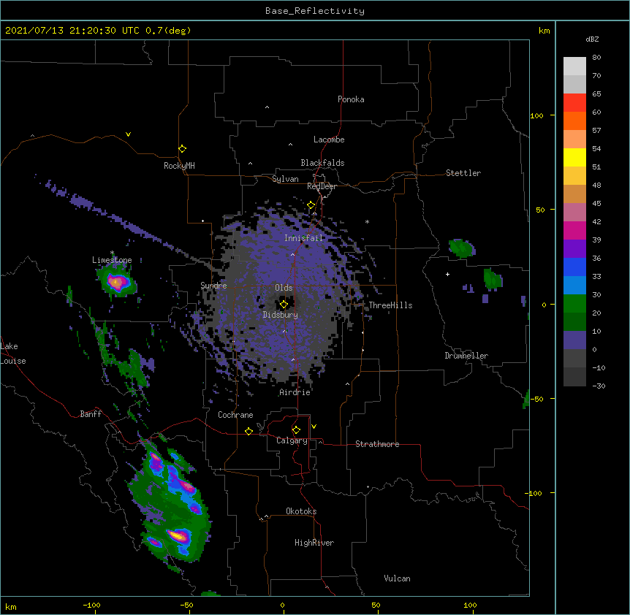Image resolution: width=630 pixels, height=615 pixels.
Task: Pick the blue 33–36 dBZ legend swatch
Action: coord(574,267)
